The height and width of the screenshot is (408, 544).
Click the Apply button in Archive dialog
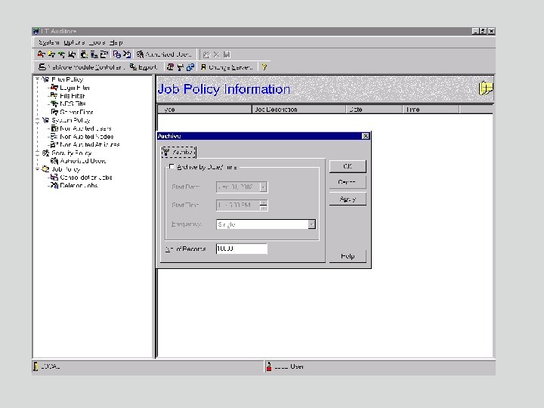(348, 199)
